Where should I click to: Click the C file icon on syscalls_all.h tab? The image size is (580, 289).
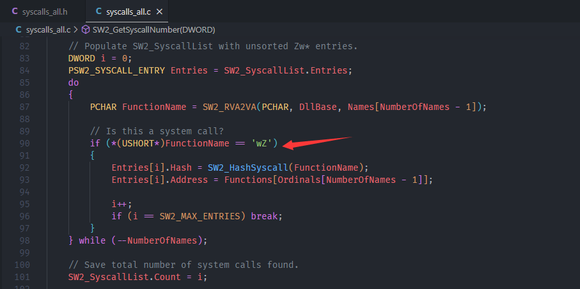pos(15,12)
